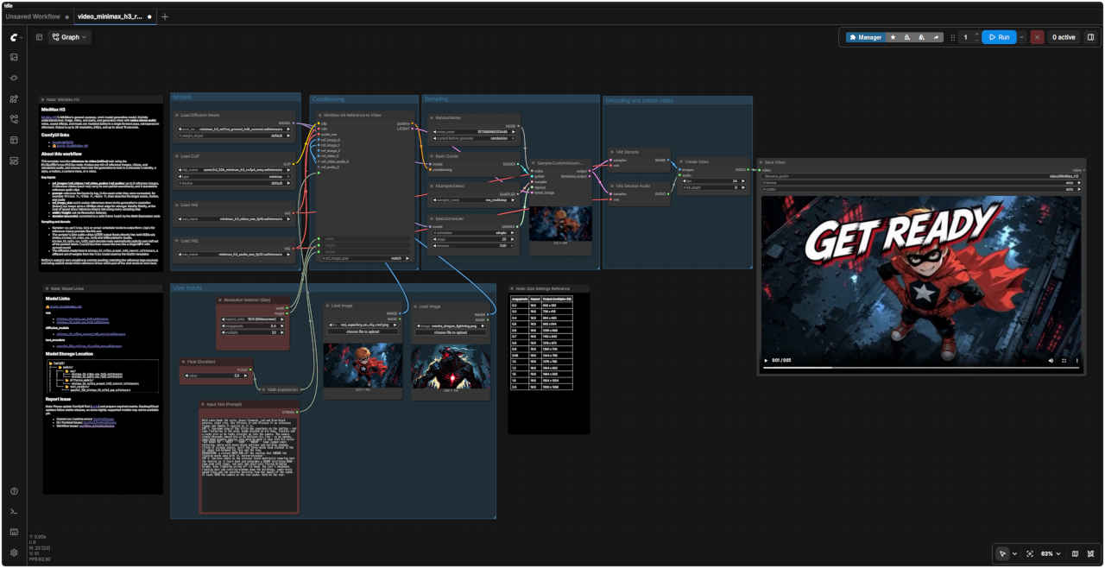
Task: Click the Pixel Duration value field
Action: [x=217, y=376]
